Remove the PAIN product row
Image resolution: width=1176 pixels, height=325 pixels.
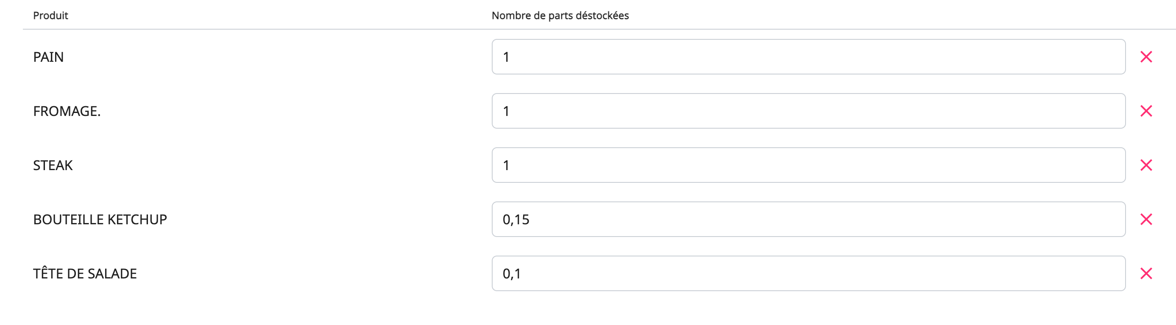pyautogui.click(x=1146, y=57)
